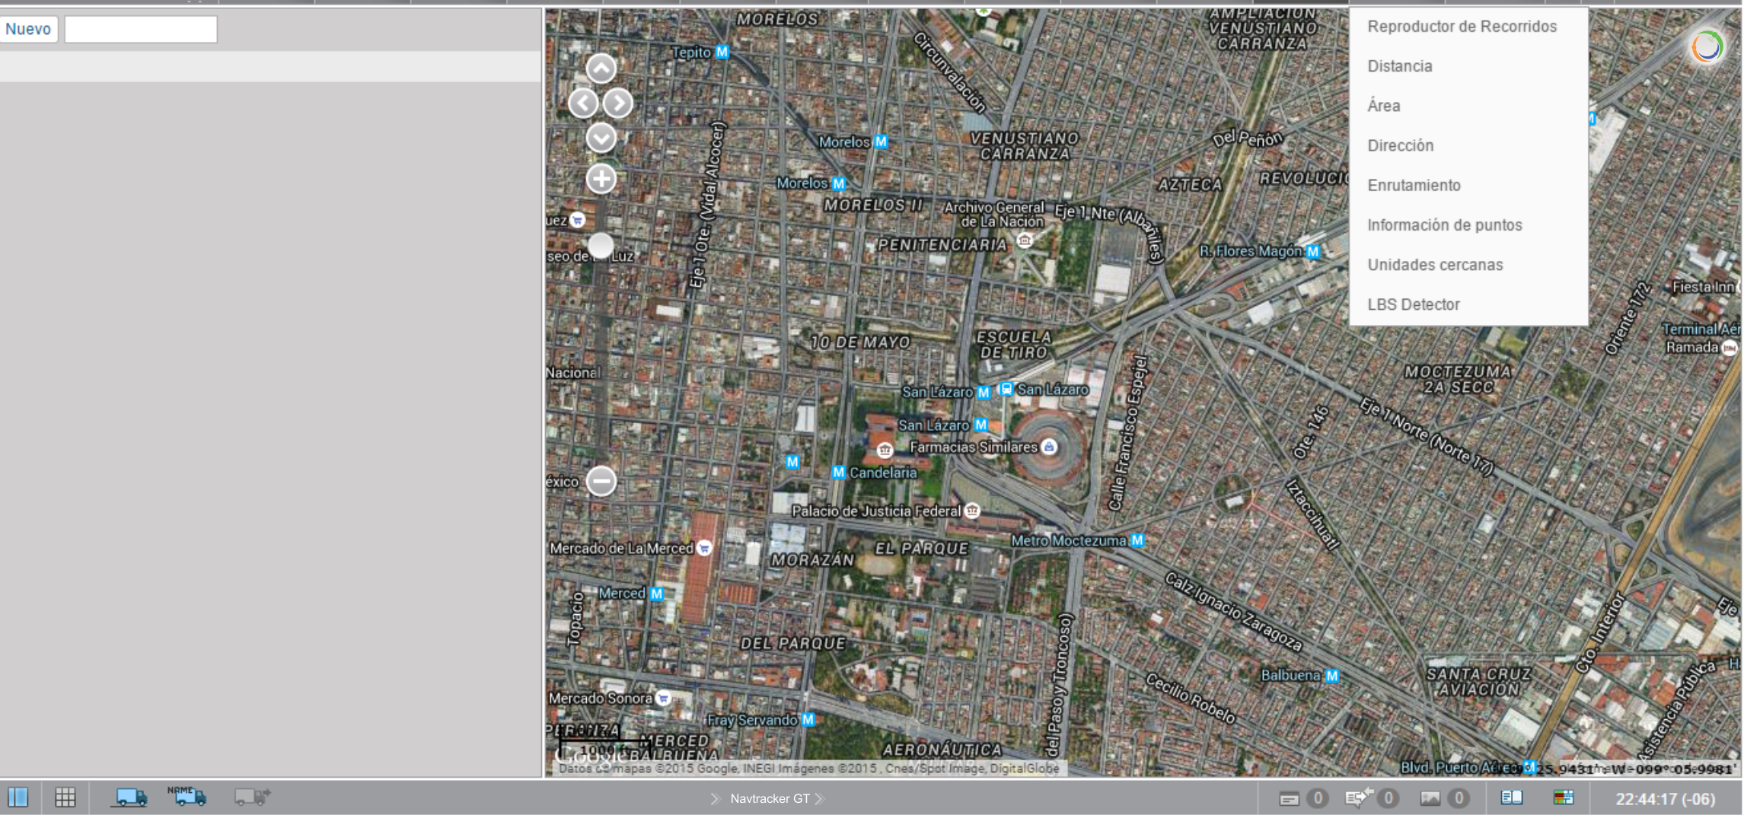Zoom out the map with minus button
This screenshot has width=1744, height=815.
tap(601, 481)
